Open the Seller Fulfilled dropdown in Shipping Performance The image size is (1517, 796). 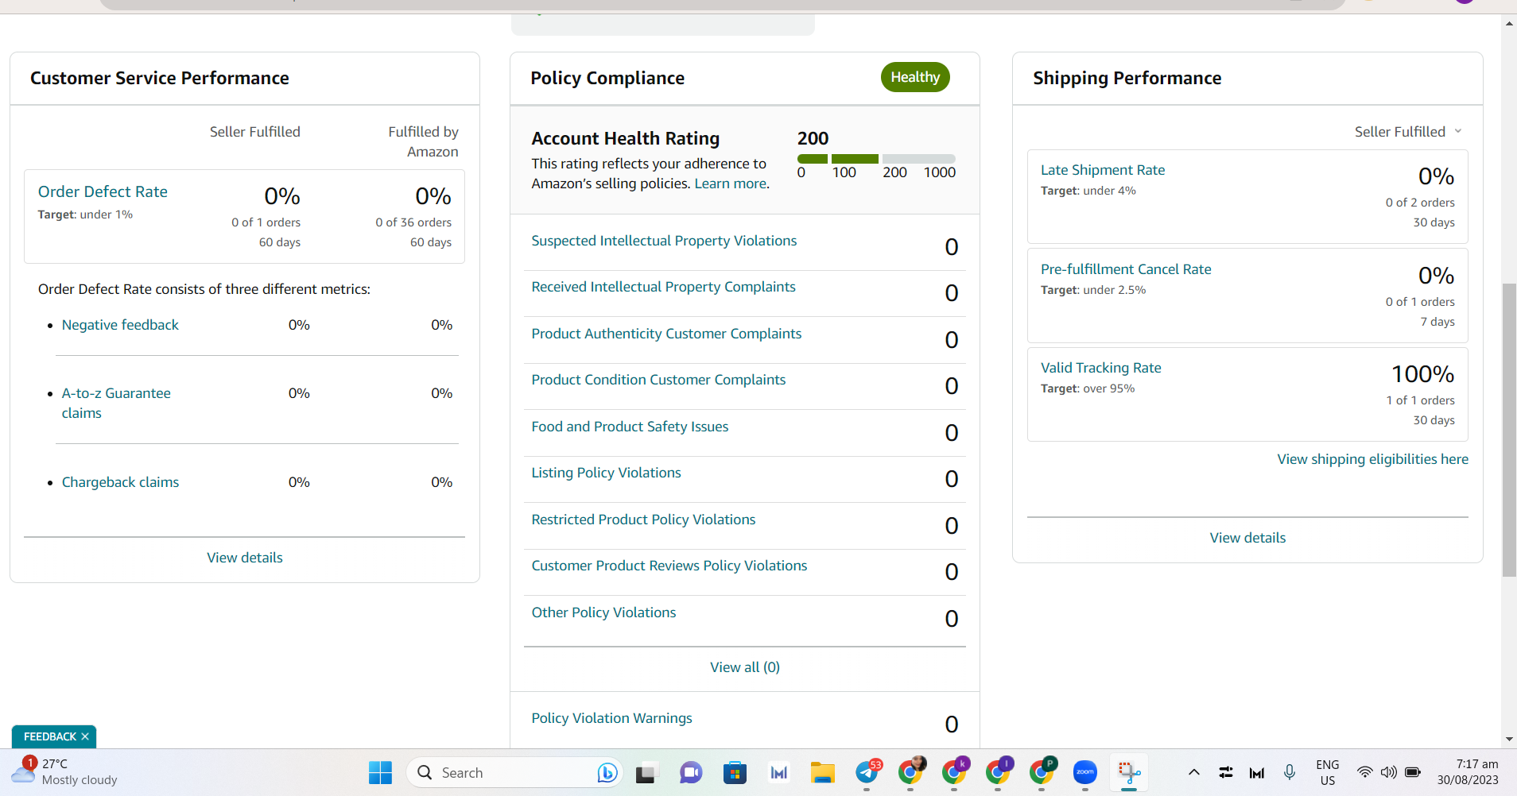pos(1408,132)
